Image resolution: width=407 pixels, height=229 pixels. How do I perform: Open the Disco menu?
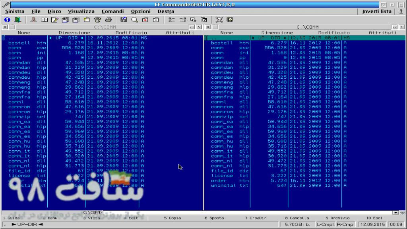click(54, 12)
